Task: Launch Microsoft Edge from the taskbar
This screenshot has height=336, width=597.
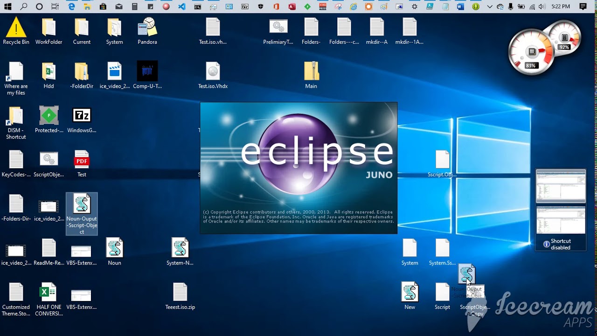Action: coord(71,7)
